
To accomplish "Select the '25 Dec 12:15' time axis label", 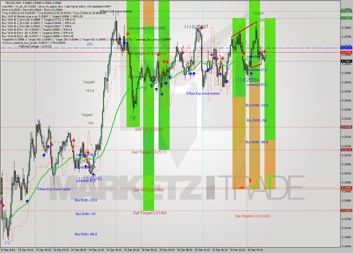I will 202,250.
